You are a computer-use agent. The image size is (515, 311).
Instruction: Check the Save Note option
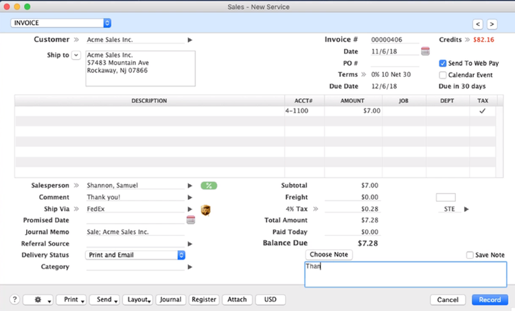pyautogui.click(x=470, y=255)
